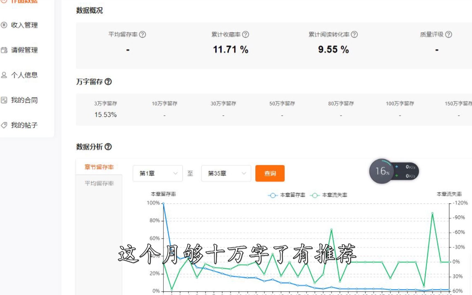Switch to the 章节留存率 tab
The image size is (472, 295).
coord(99,167)
